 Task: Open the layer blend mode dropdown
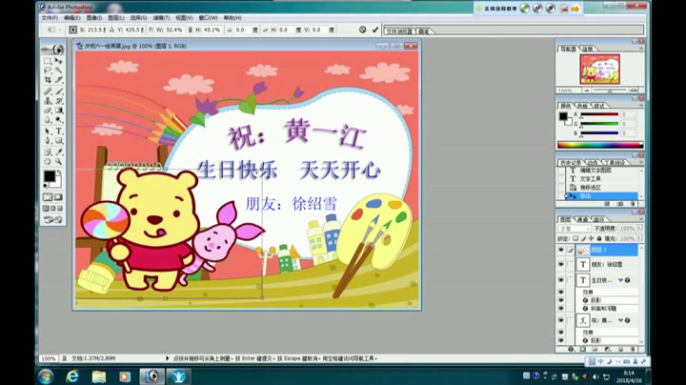[x=574, y=229]
